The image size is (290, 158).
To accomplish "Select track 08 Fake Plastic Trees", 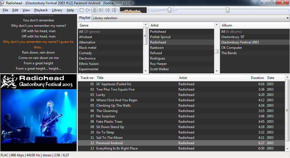I will pos(181,122).
